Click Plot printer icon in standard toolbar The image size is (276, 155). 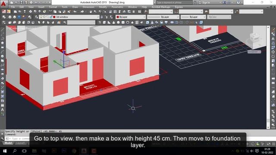[31, 12]
